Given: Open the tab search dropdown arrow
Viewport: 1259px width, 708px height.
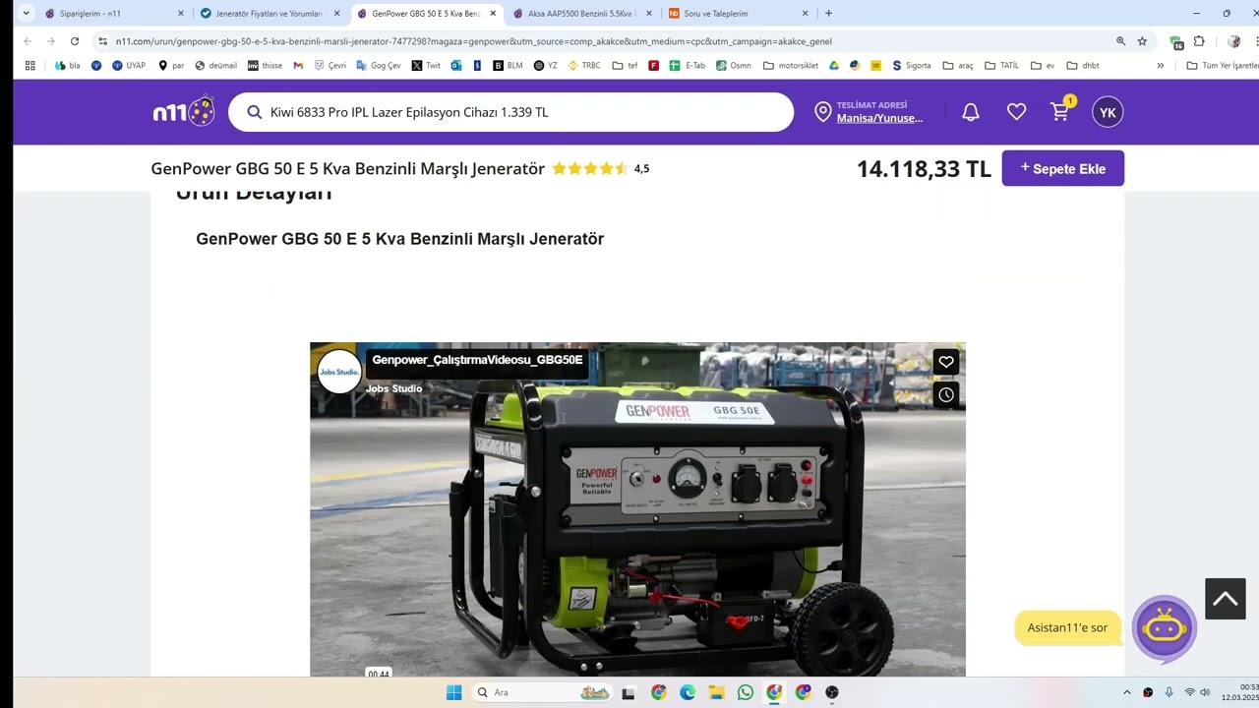Looking at the screenshot, I should pos(26,14).
